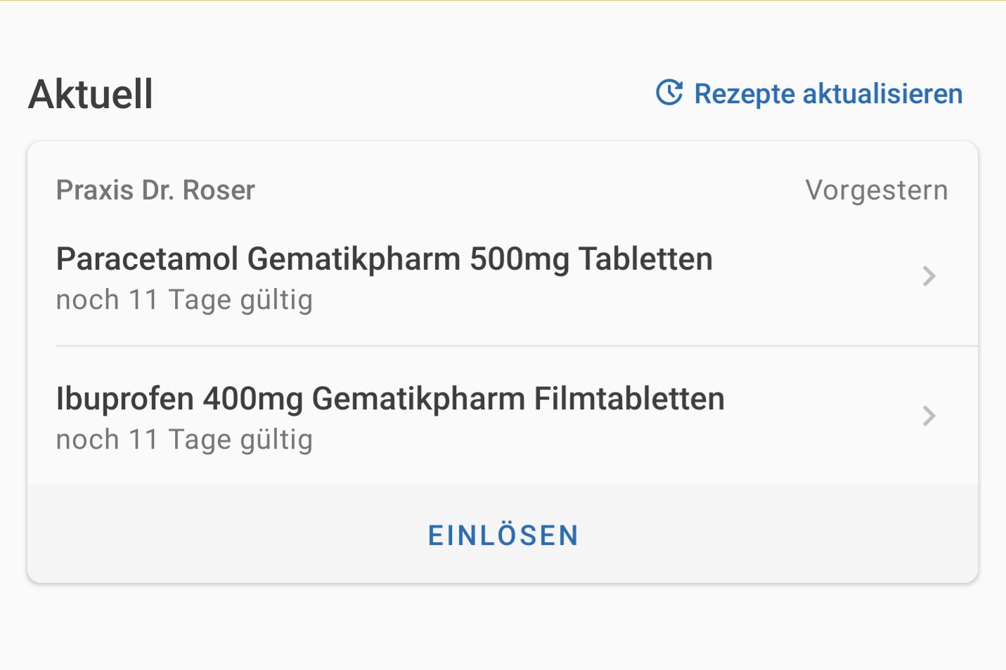Select the word 'Tabletten' in the Paracetamol entry
The width and height of the screenshot is (1006, 670).
point(645,259)
